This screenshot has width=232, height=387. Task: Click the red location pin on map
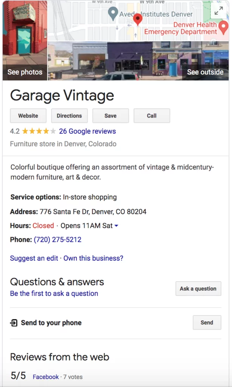(x=138, y=19)
